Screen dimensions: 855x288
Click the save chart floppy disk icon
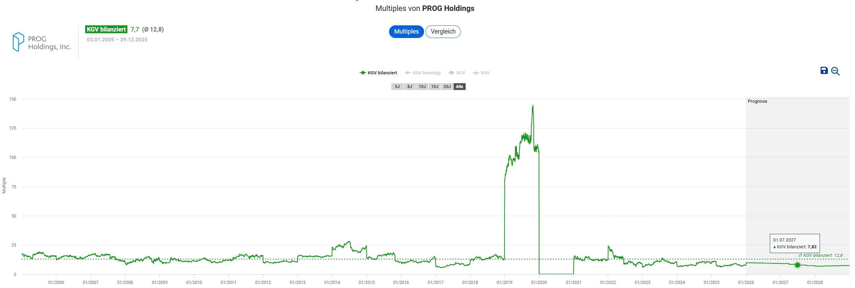(824, 71)
